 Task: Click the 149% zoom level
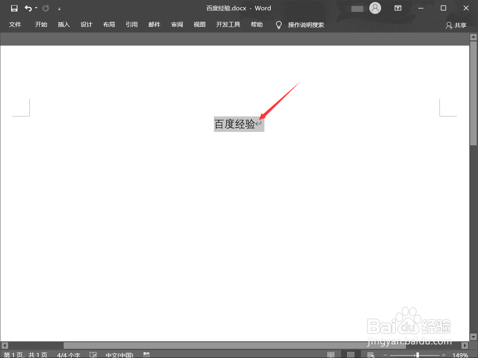pyautogui.click(x=460, y=355)
